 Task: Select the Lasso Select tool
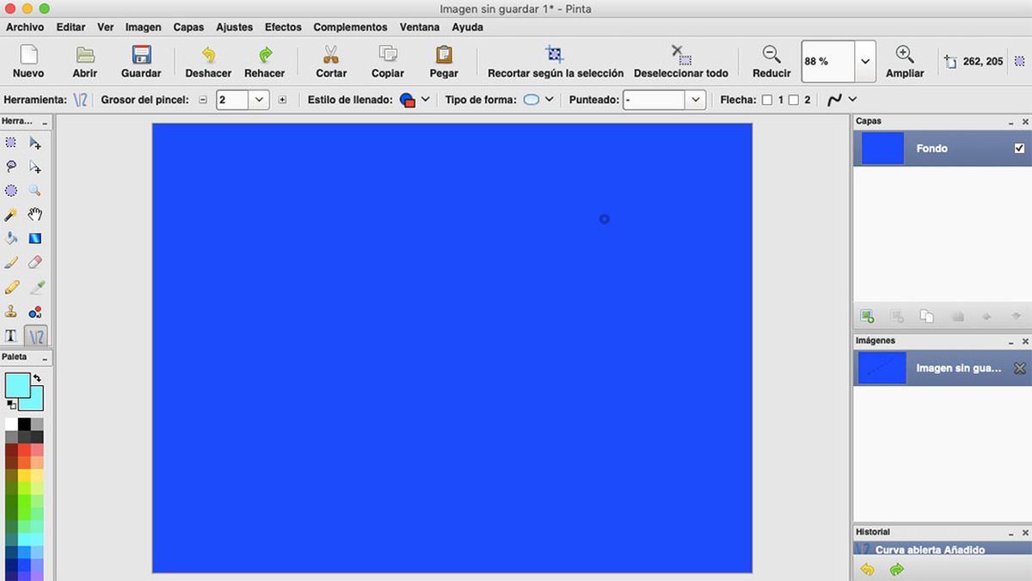click(x=10, y=167)
